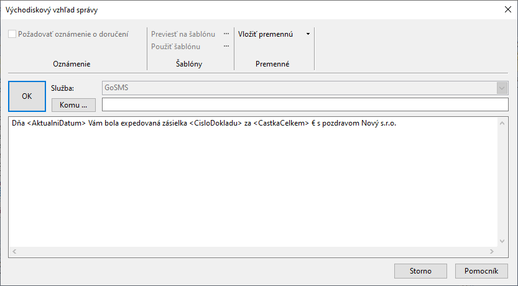Click the ellipsis beside Previesť na šablónu
Screen dimensions: 518x286
coord(226,34)
